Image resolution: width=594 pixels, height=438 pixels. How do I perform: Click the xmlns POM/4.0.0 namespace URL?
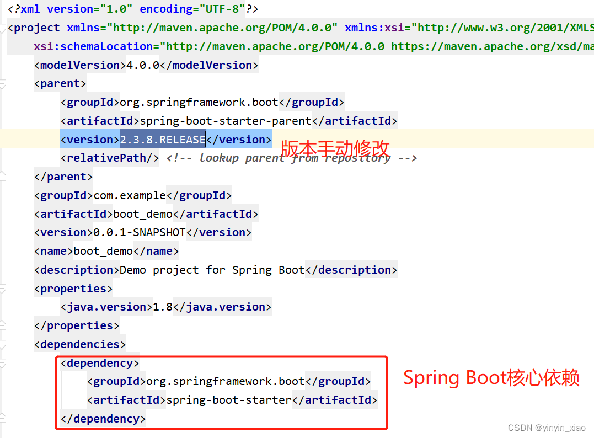(222, 28)
